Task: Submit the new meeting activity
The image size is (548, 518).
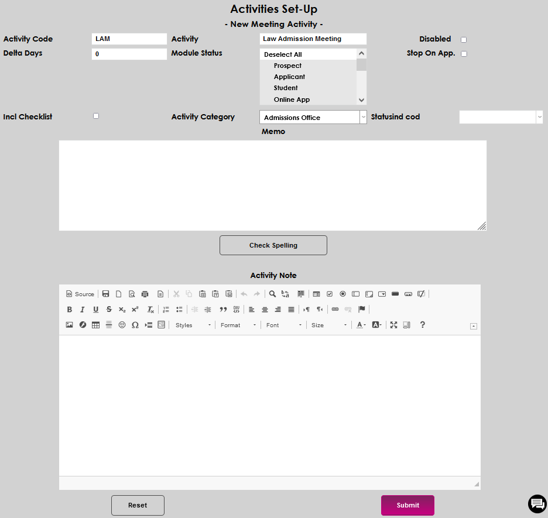Action: click(x=408, y=505)
